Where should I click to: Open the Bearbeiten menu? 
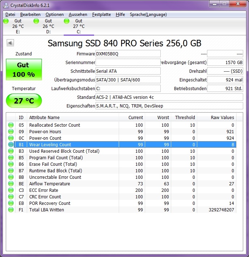30,14
